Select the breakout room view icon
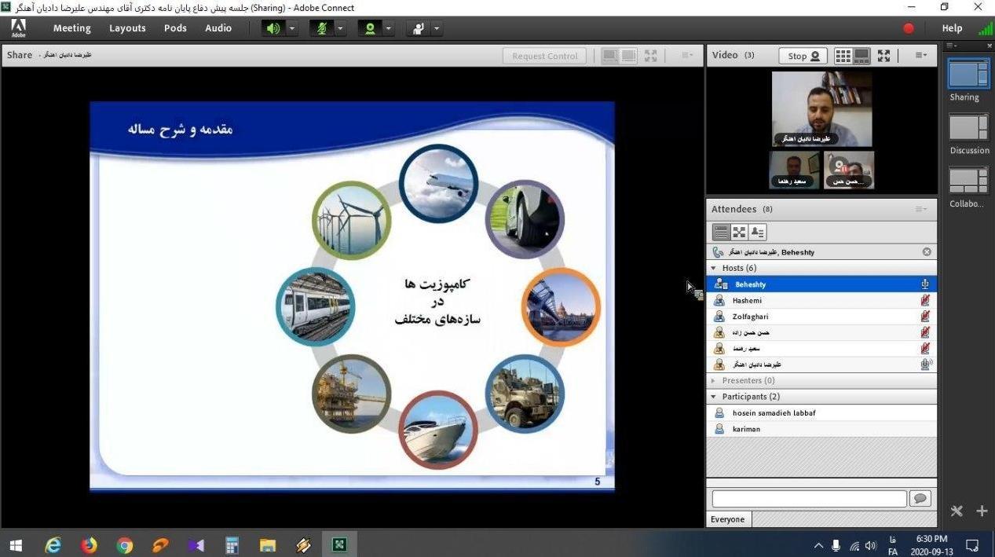The image size is (995, 557). 739,232
